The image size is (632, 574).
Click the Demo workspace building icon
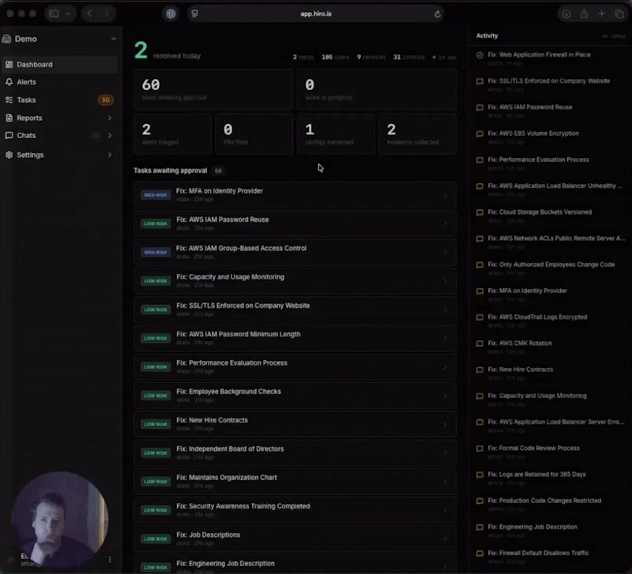click(6, 39)
